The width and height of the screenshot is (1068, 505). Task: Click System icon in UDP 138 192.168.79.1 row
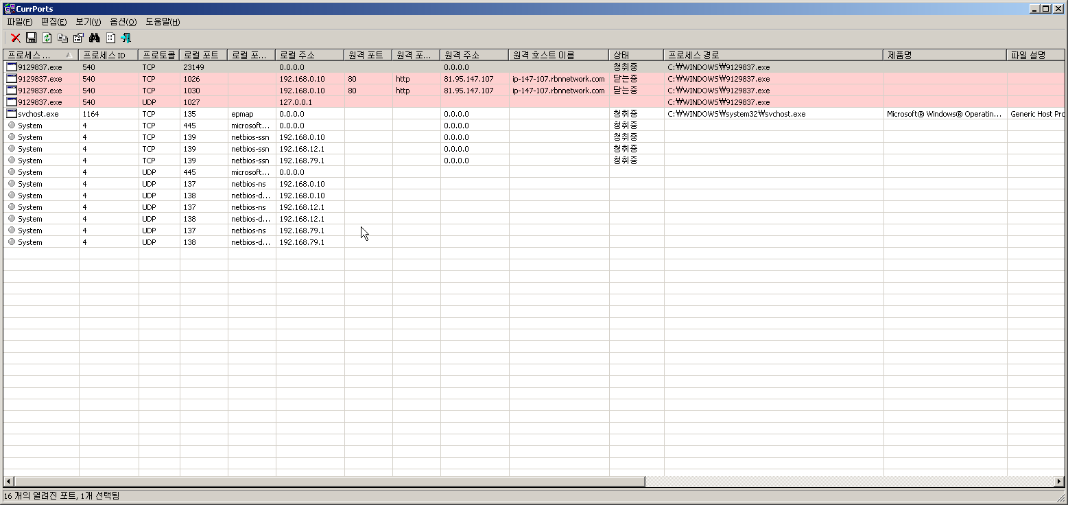[12, 242]
